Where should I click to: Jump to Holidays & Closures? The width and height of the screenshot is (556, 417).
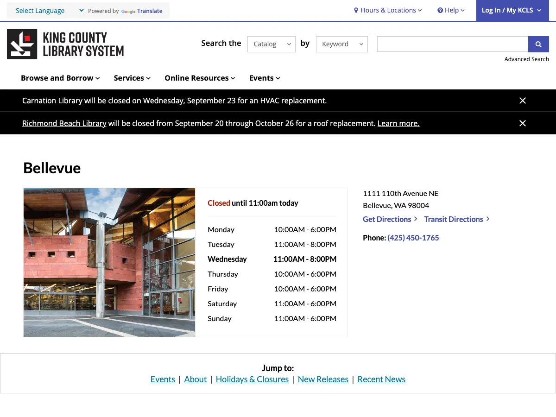coord(252,379)
